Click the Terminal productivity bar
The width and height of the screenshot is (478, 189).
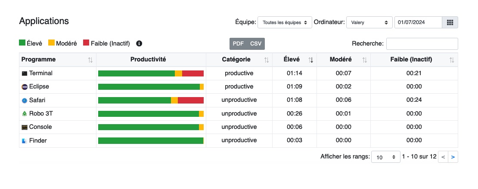coord(151,73)
